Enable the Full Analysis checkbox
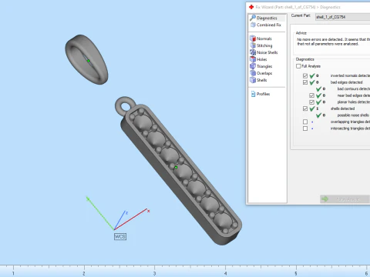The height and width of the screenshot is (277, 370). click(298, 66)
